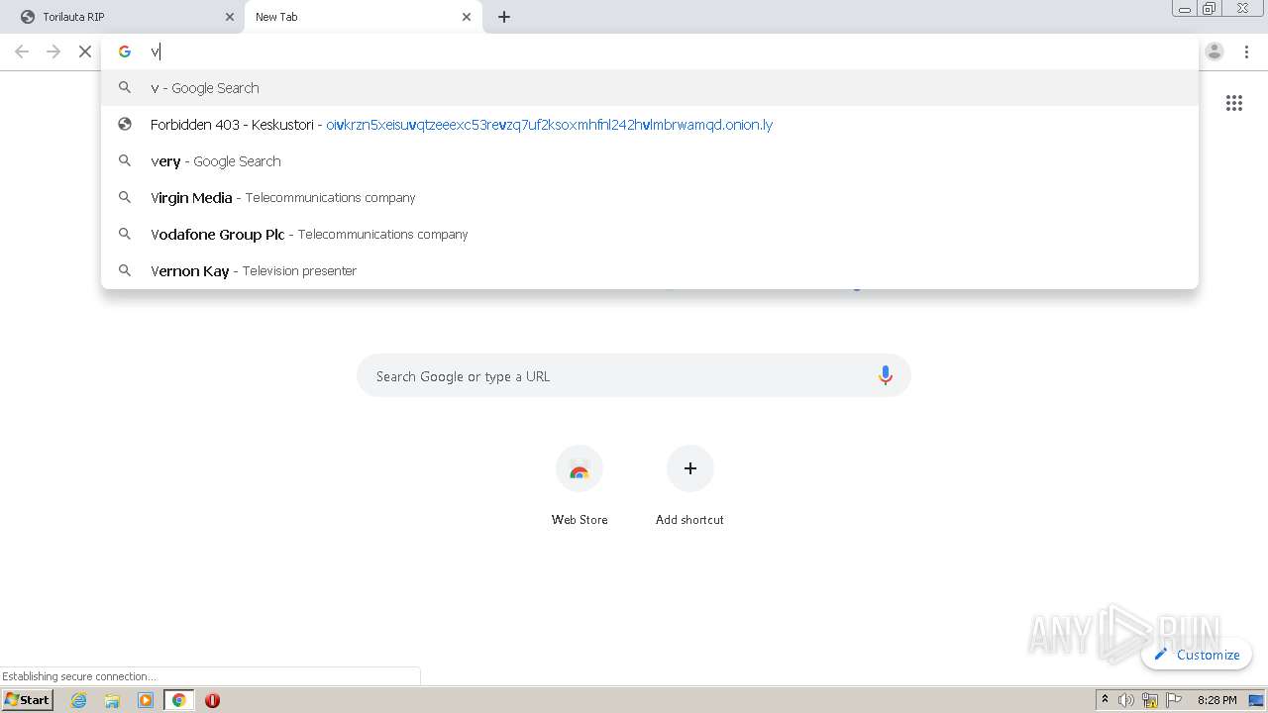The width and height of the screenshot is (1268, 713).
Task: Launch Internet Explorer from the taskbar
Action: pyautogui.click(x=79, y=700)
